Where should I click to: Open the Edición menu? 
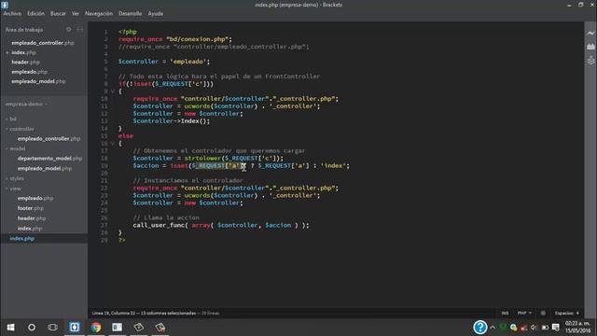(35, 13)
